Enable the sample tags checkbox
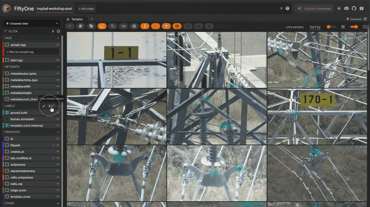This screenshot has height=207, width=370. coord(7,45)
